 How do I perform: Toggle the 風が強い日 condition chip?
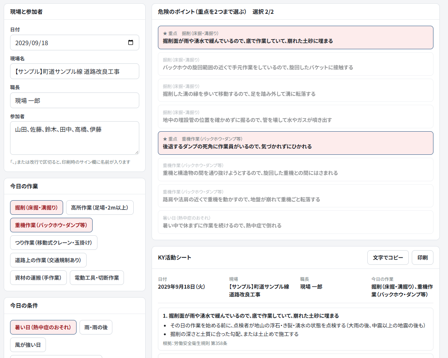(28, 345)
